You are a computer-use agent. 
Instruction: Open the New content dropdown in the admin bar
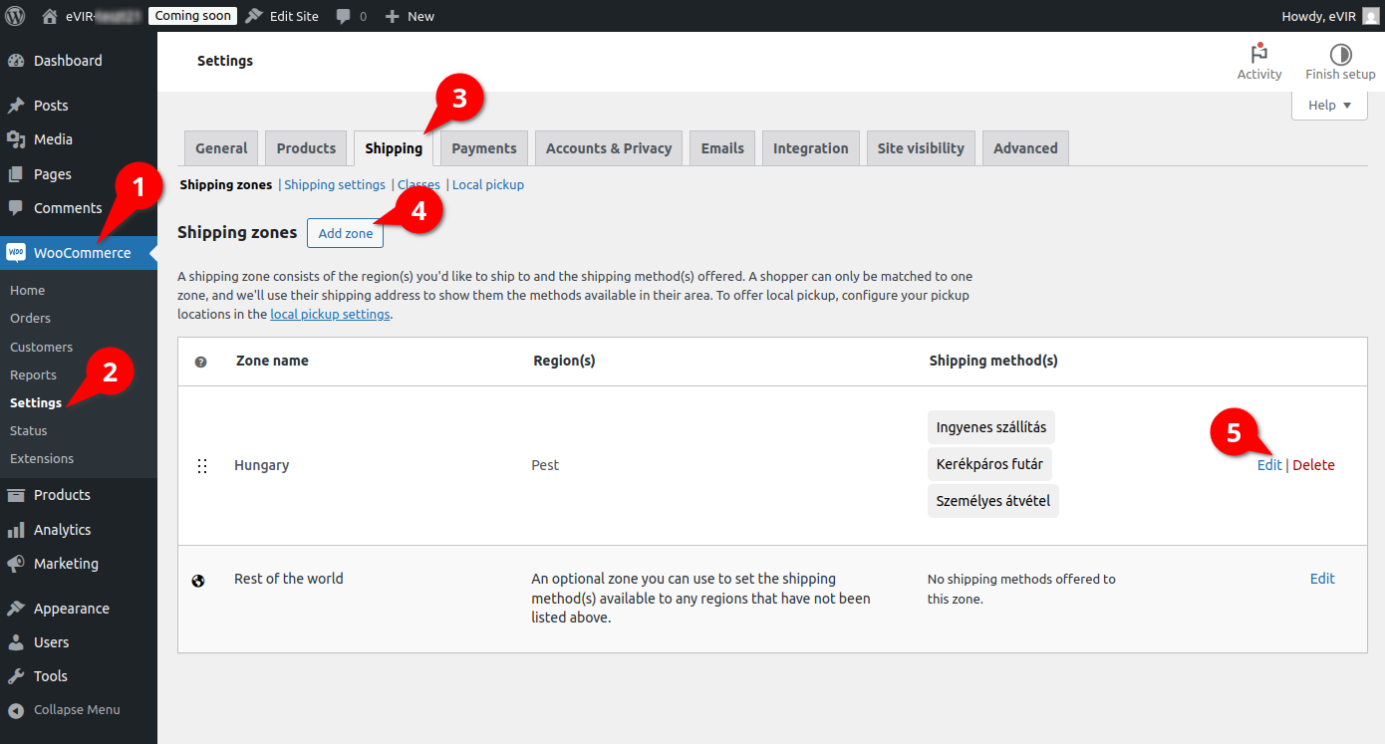(410, 16)
